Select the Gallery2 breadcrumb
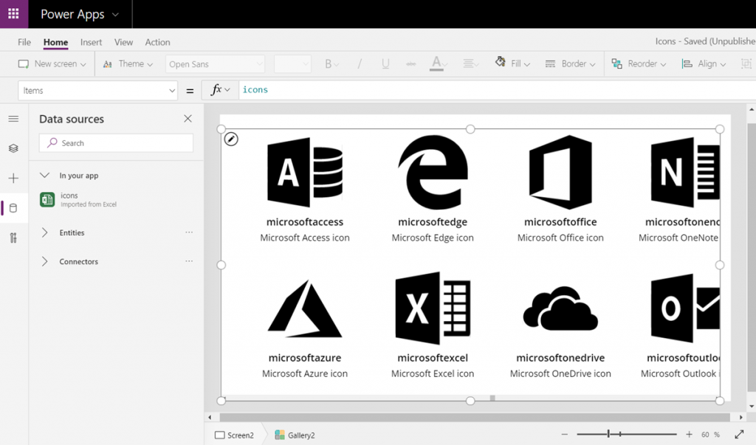 [295, 435]
